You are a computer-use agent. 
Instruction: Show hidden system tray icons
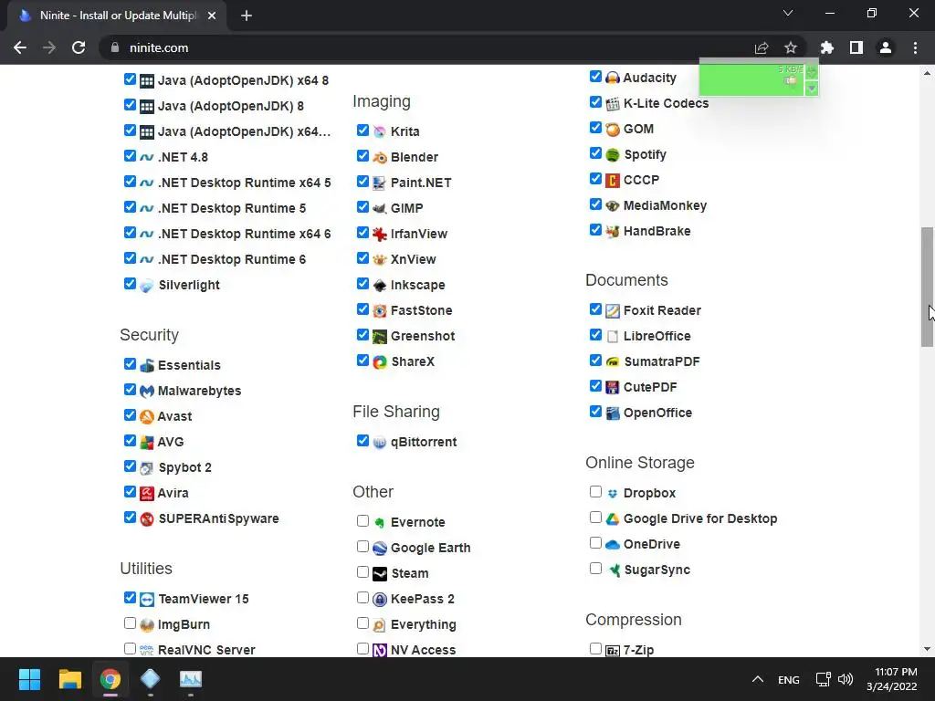(758, 679)
